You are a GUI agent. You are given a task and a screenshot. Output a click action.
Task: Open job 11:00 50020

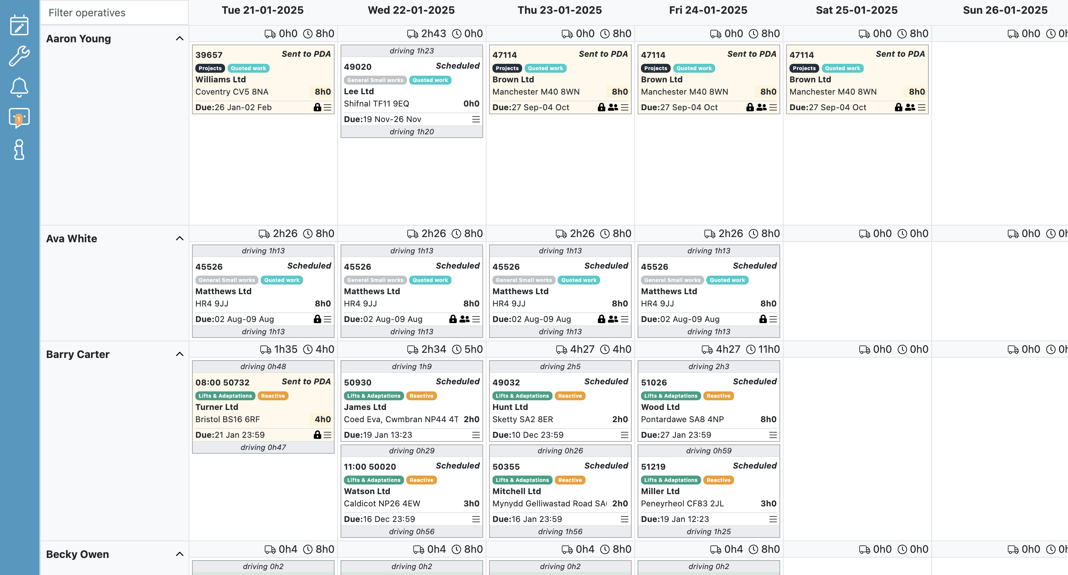370,467
